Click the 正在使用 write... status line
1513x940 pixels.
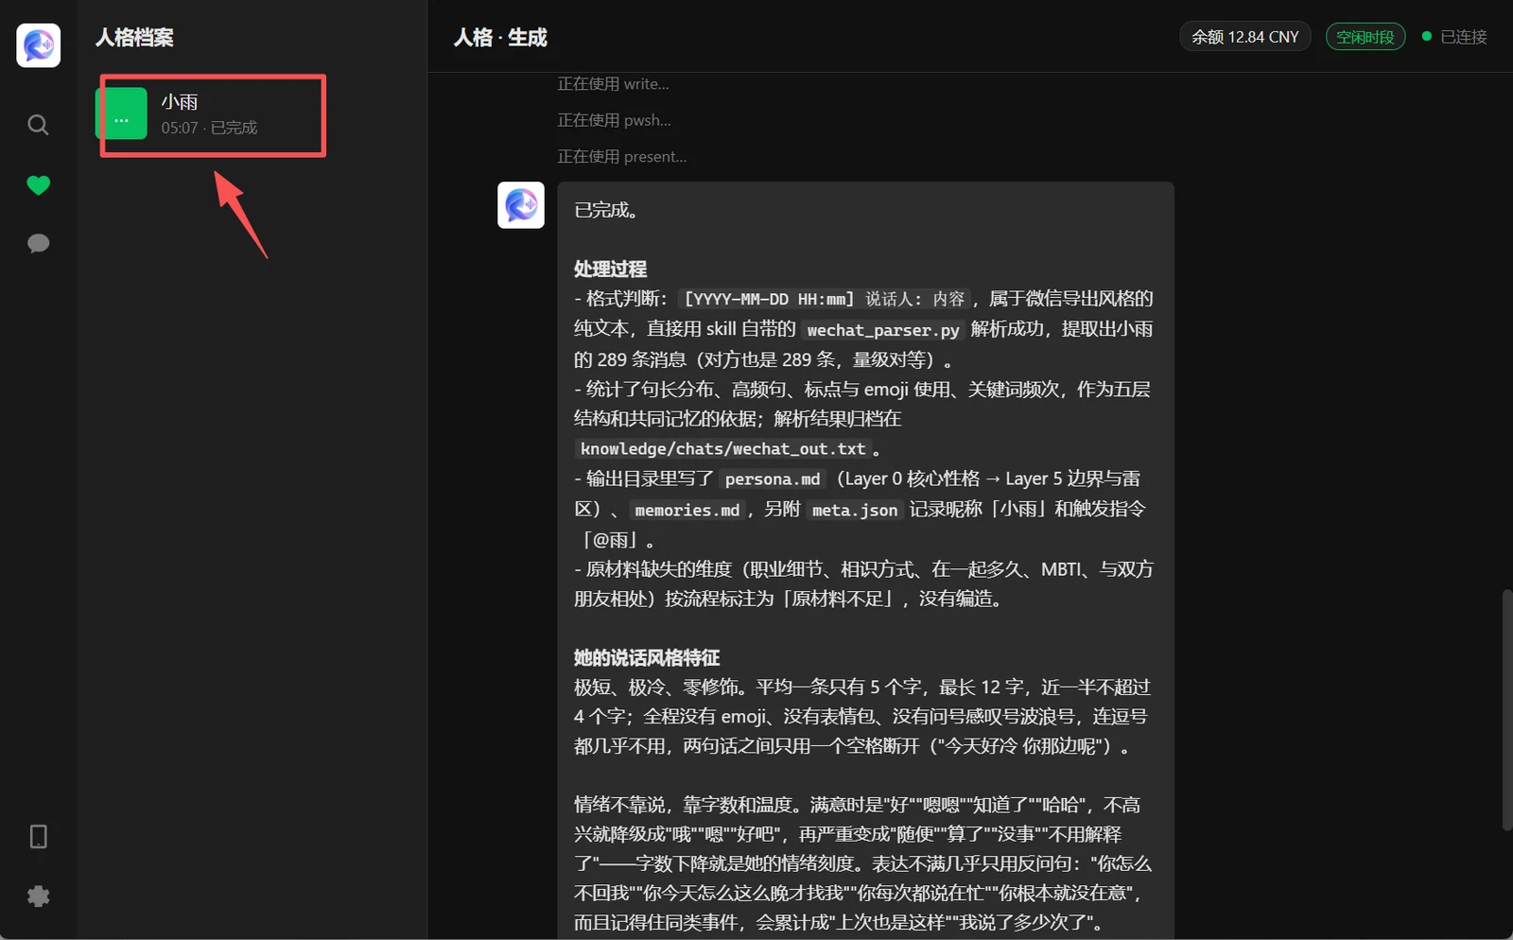coord(613,84)
